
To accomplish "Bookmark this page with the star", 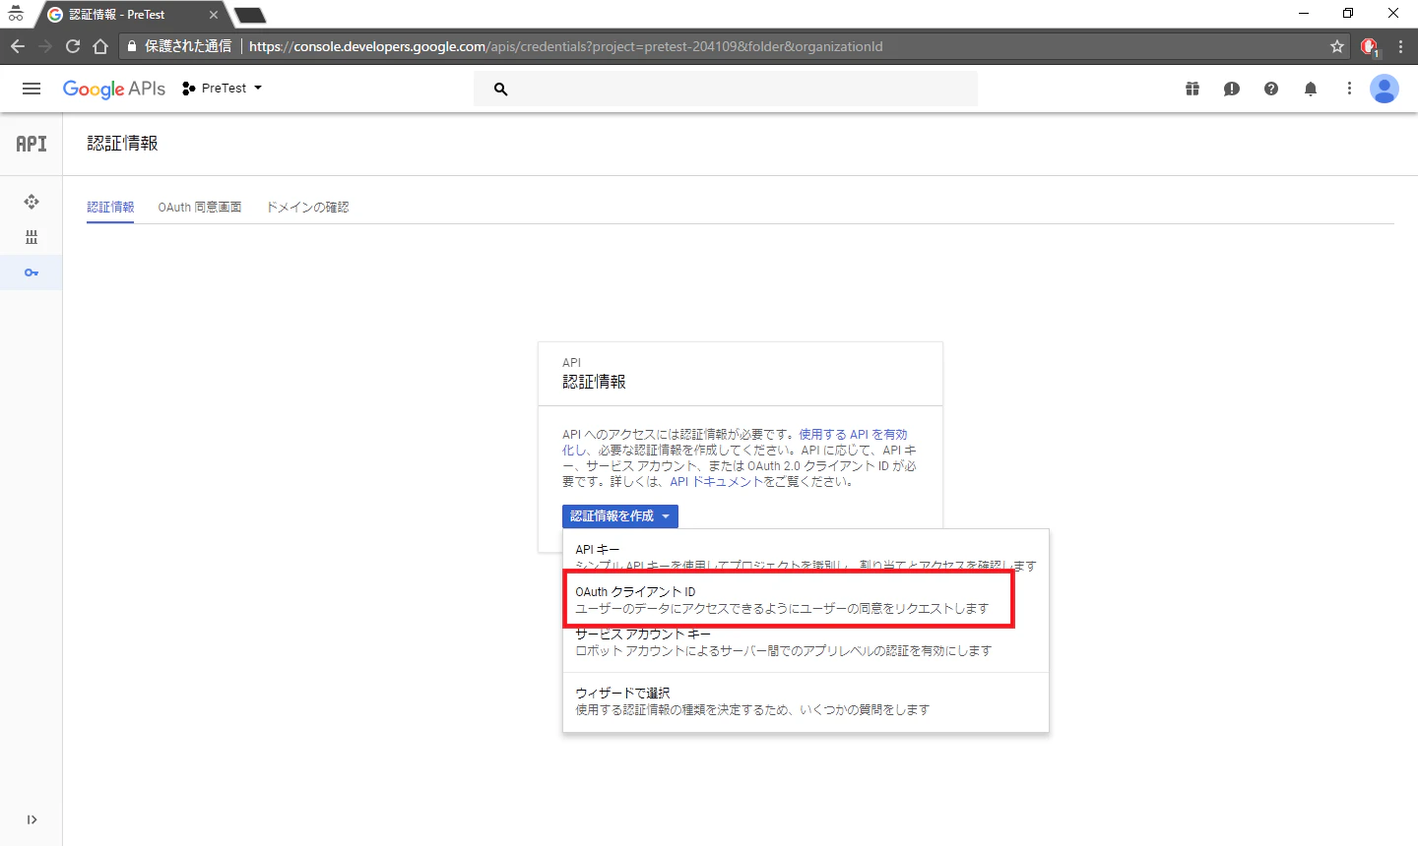I will (x=1337, y=46).
